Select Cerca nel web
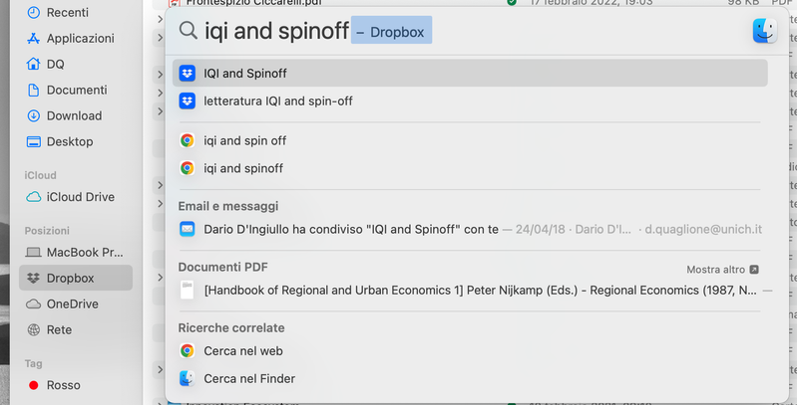Image resolution: width=797 pixels, height=405 pixels. [x=243, y=350]
